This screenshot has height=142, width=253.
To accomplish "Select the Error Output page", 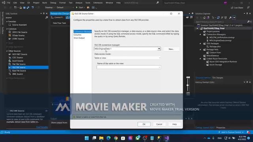I will [79, 38].
